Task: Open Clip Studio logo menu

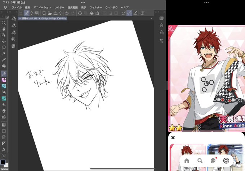Action: 5,7
